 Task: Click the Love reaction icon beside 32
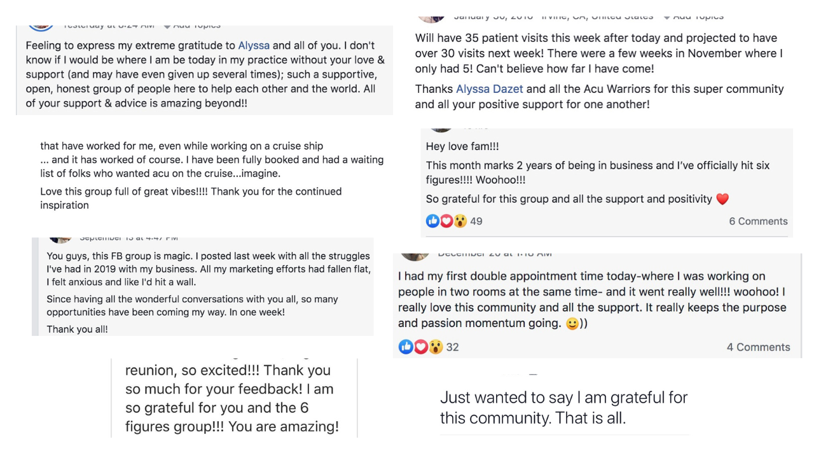click(x=420, y=347)
